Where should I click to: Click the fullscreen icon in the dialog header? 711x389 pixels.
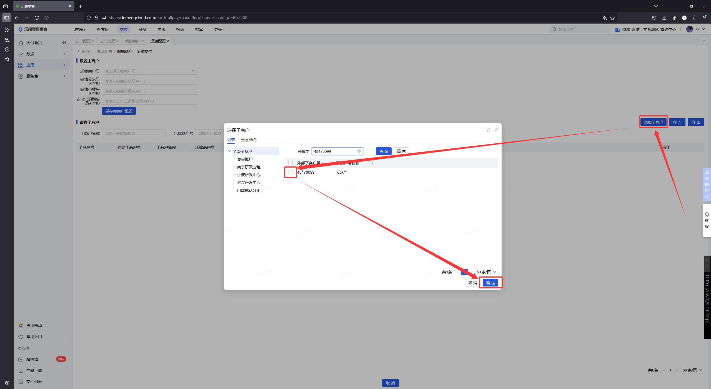(488, 130)
